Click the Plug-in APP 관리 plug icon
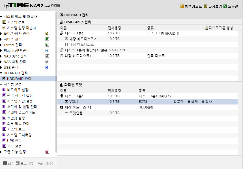This screenshot has height=169, width=243. pyautogui.click(x=47, y=50)
